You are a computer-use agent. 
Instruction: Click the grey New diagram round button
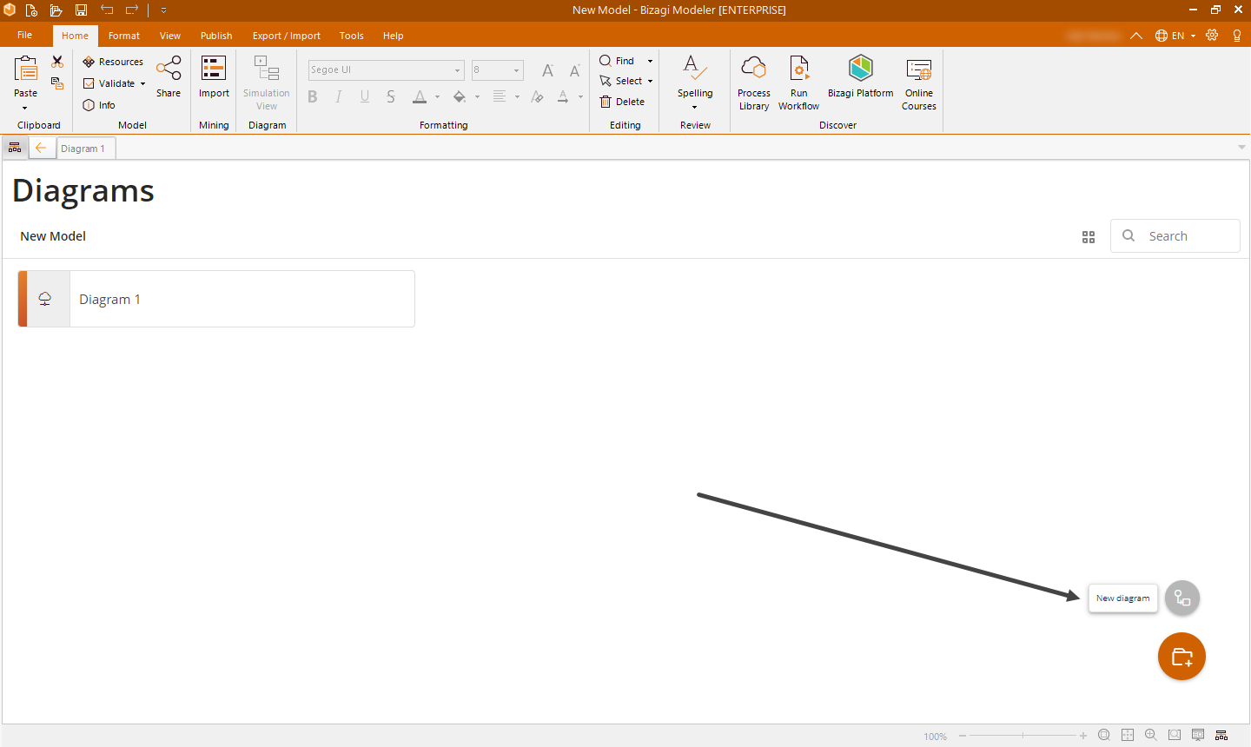coord(1182,598)
